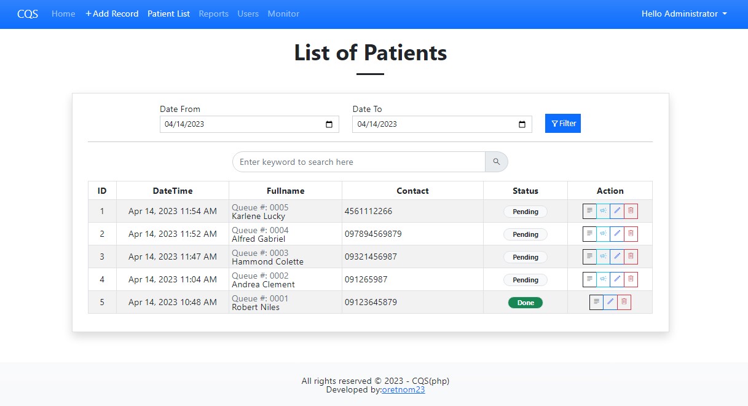The height and width of the screenshot is (406, 748).
Task: Click the Contact column header
Action: 413,191
